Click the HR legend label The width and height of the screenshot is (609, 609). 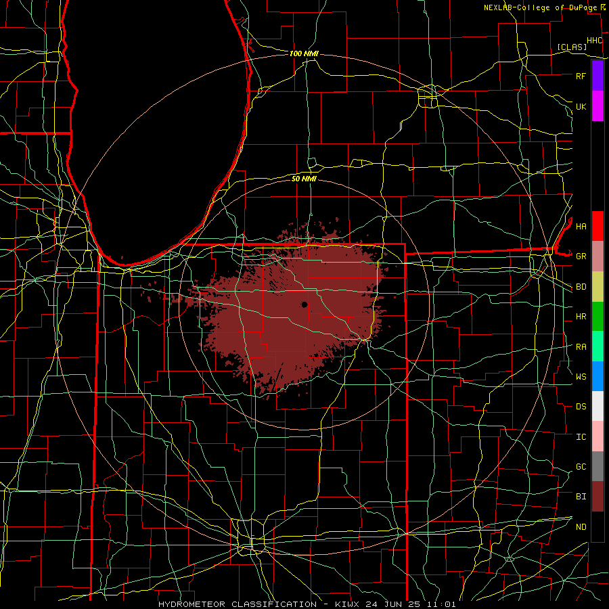(581, 316)
